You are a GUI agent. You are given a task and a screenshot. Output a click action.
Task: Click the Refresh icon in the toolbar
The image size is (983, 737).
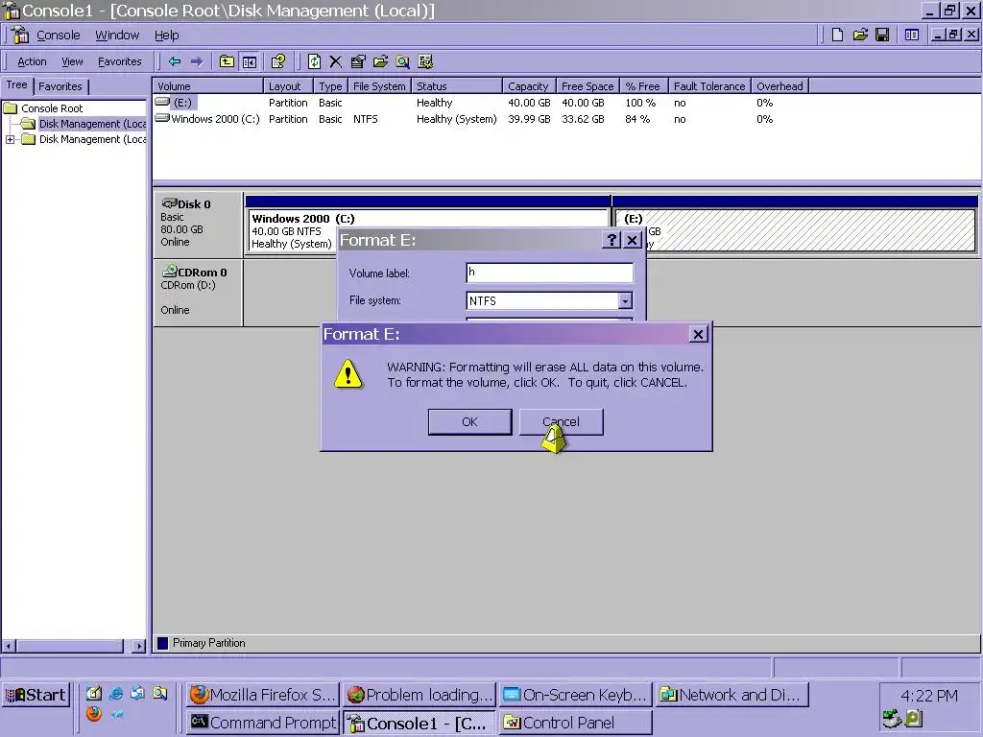click(314, 61)
